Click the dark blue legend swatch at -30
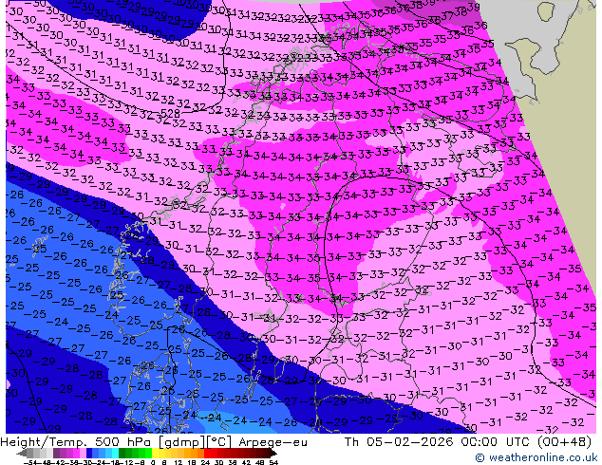This screenshot has width=602, height=465. (89, 453)
